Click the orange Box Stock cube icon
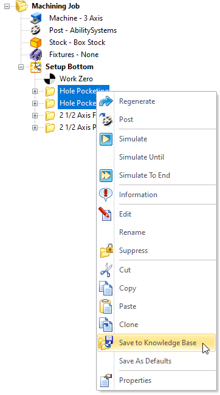 click(36, 42)
